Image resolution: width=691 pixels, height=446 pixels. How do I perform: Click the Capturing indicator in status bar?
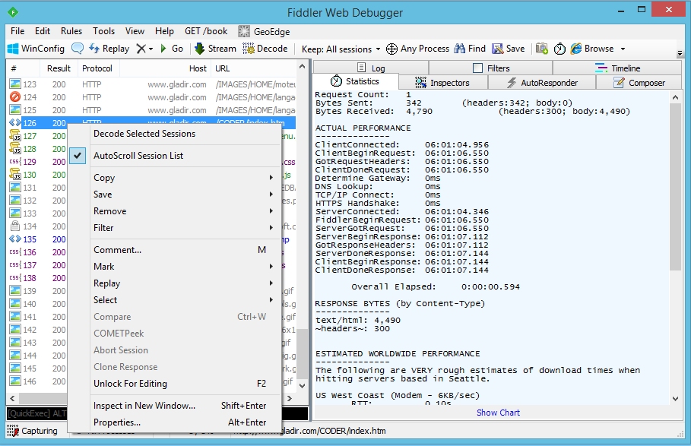tap(32, 431)
